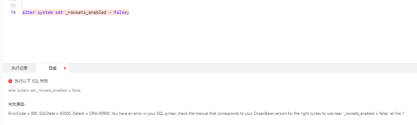This screenshot has height=125, width=417.
Task: Click the failed SQL statement in the log
Action: click(x=45, y=90)
